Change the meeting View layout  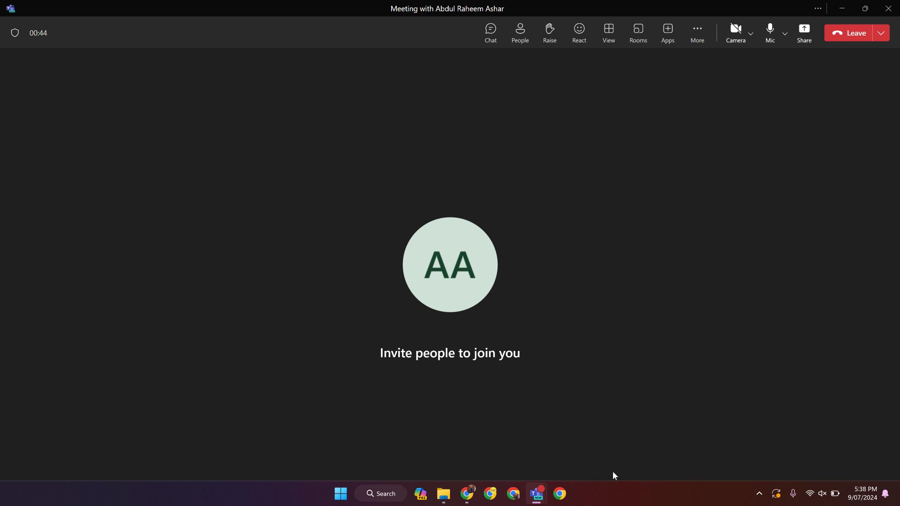tap(609, 33)
